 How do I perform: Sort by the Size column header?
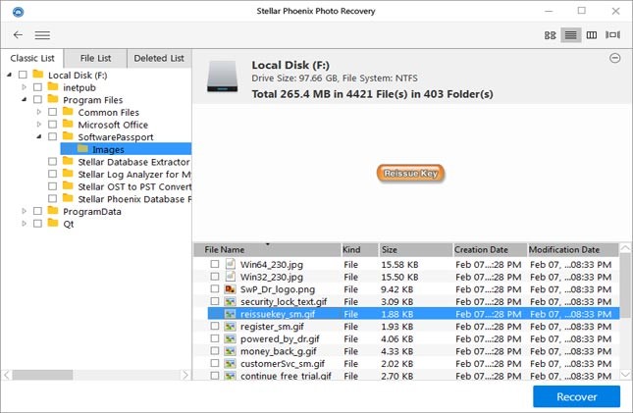click(x=415, y=250)
